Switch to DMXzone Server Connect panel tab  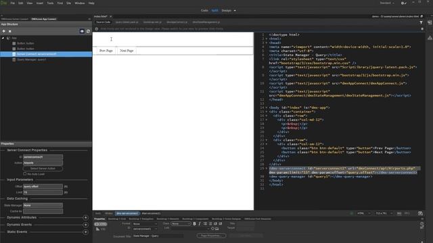(15, 19)
